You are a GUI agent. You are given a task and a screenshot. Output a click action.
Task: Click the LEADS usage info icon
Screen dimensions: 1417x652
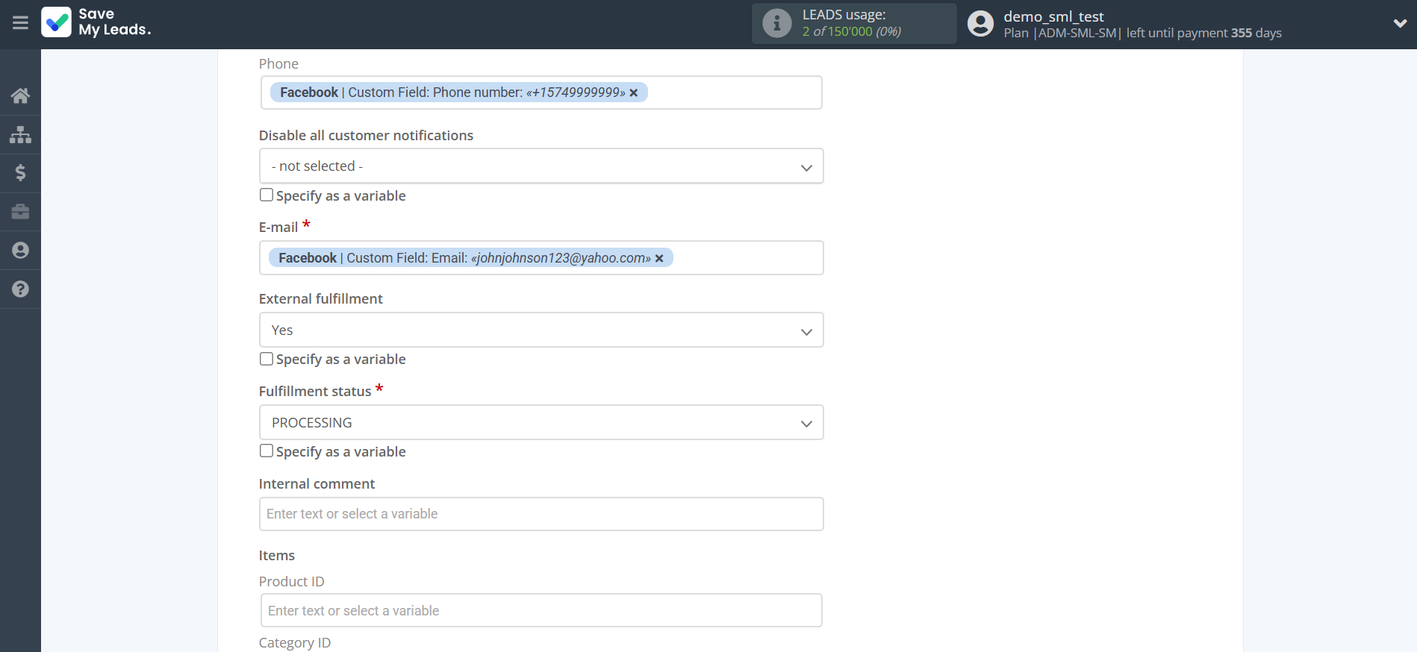click(x=776, y=23)
